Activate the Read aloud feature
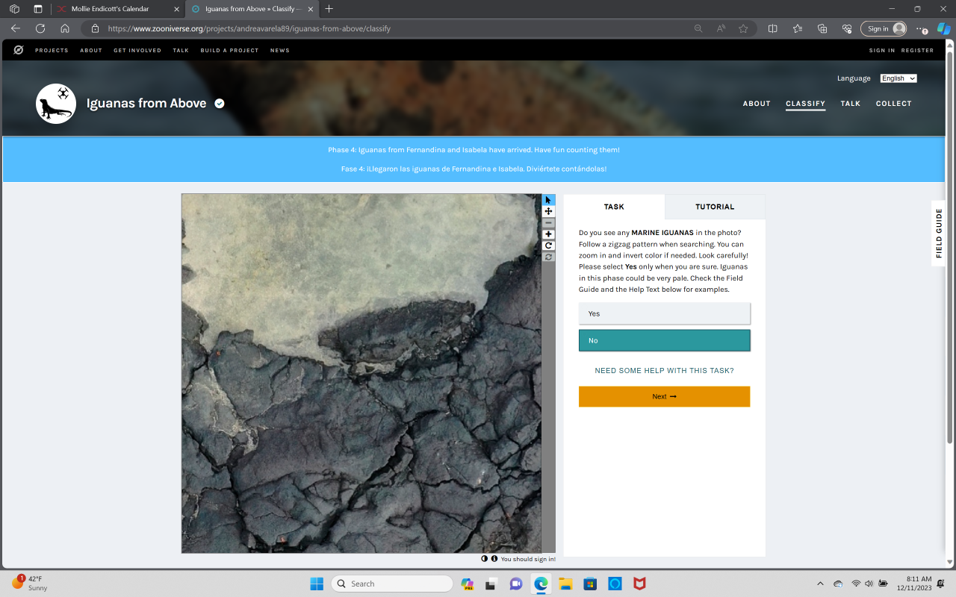 click(721, 28)
